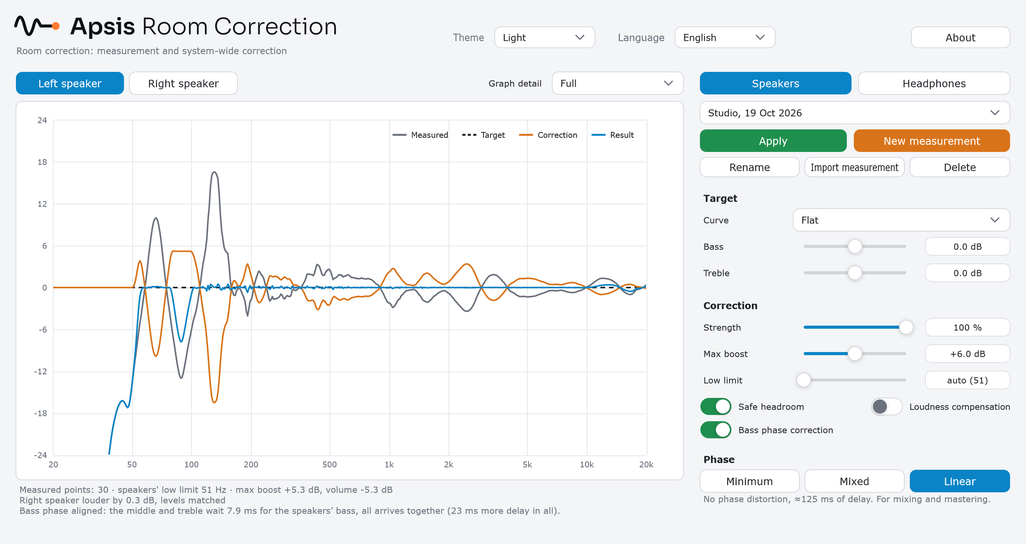Click the Low limit auto (51) field
Image resolution: width=1026 pixels, height=544 pixels.
tap(967, 380)
